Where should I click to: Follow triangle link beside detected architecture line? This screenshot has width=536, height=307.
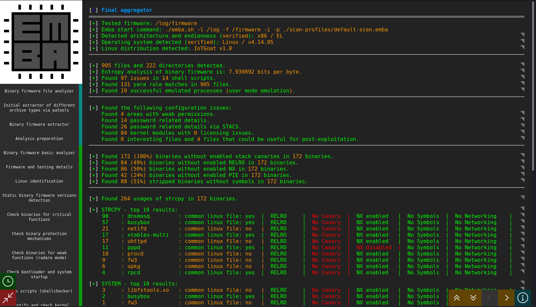point(522,35)
